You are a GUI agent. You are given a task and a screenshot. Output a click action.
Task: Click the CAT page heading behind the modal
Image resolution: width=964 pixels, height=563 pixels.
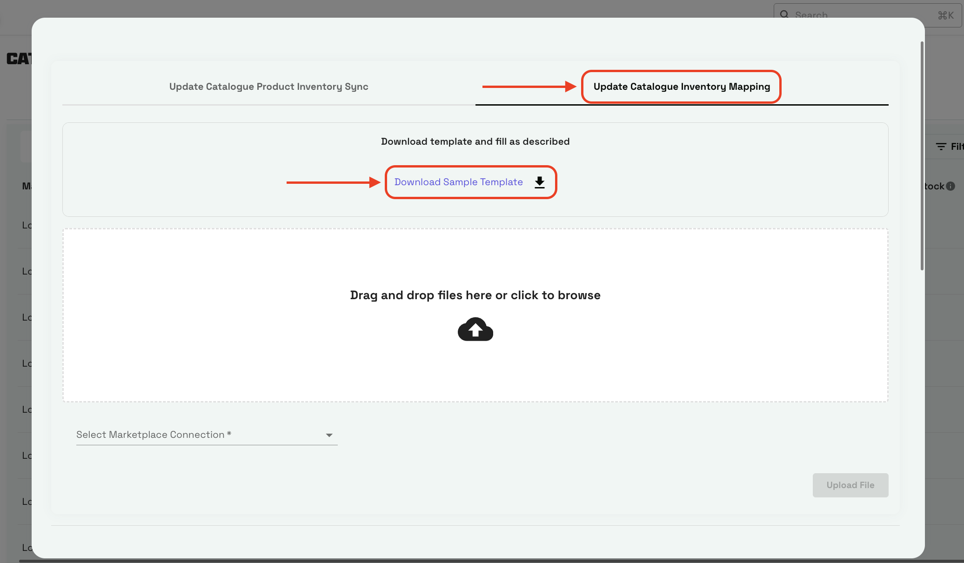19,59
